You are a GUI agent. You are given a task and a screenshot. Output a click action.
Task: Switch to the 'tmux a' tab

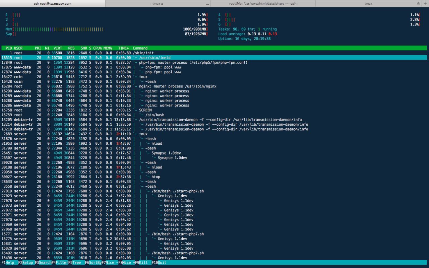click(158, 4)
